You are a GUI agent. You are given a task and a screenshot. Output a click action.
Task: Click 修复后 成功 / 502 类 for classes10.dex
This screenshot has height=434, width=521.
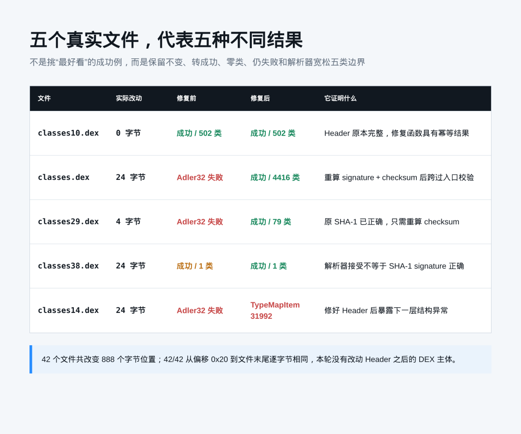273,133
